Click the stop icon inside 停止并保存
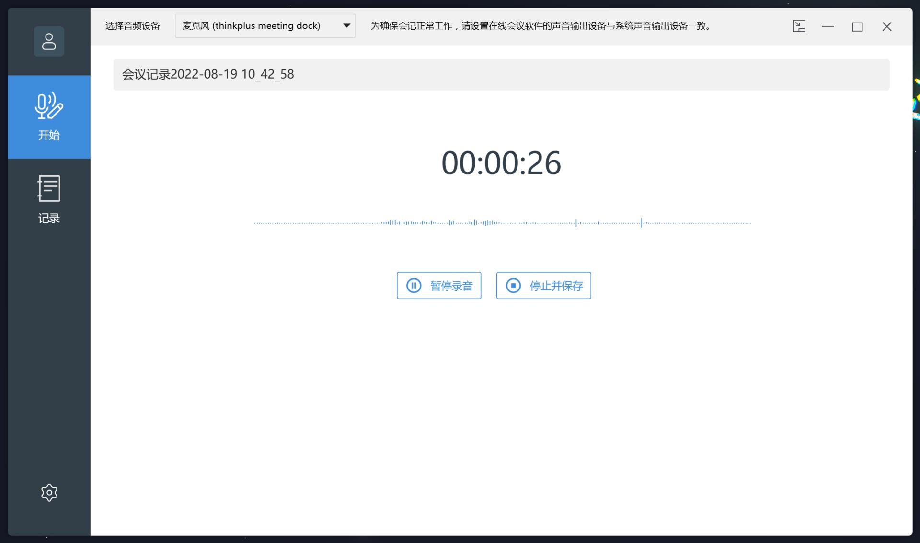 (513, 285)
